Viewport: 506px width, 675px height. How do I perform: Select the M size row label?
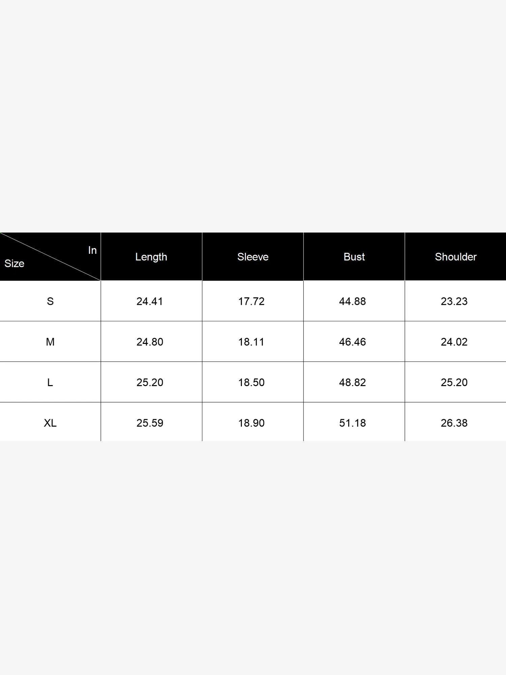[x=50, y=342]
